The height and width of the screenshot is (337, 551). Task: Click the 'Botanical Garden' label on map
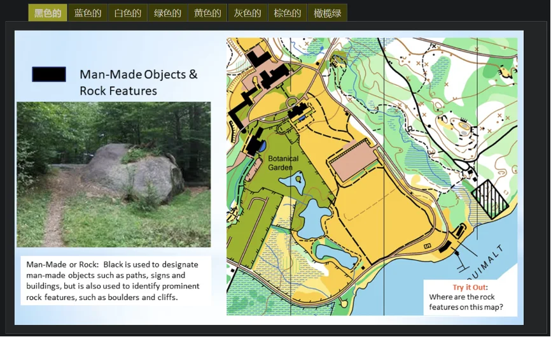click(283, 163)
